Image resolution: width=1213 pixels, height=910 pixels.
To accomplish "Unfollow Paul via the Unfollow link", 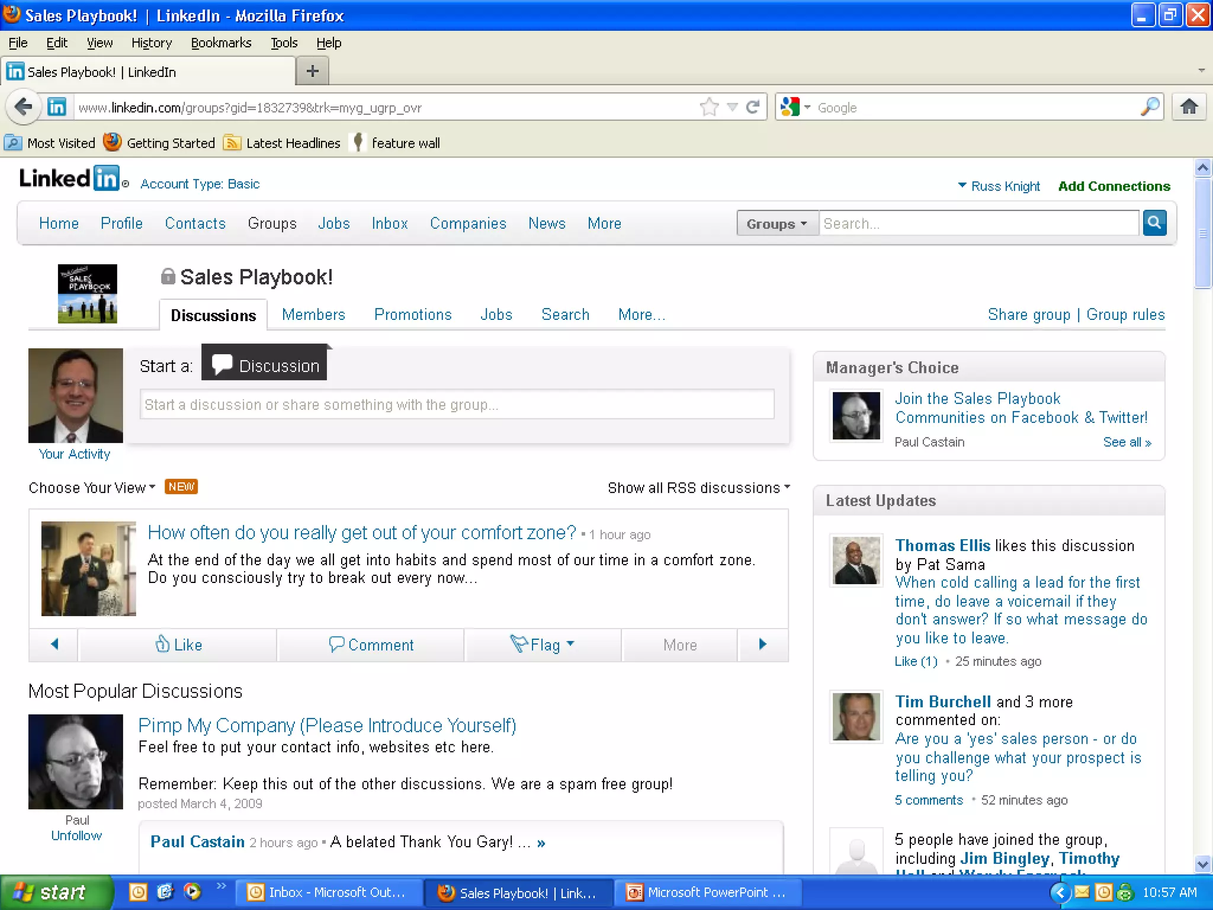I will 76,835.
